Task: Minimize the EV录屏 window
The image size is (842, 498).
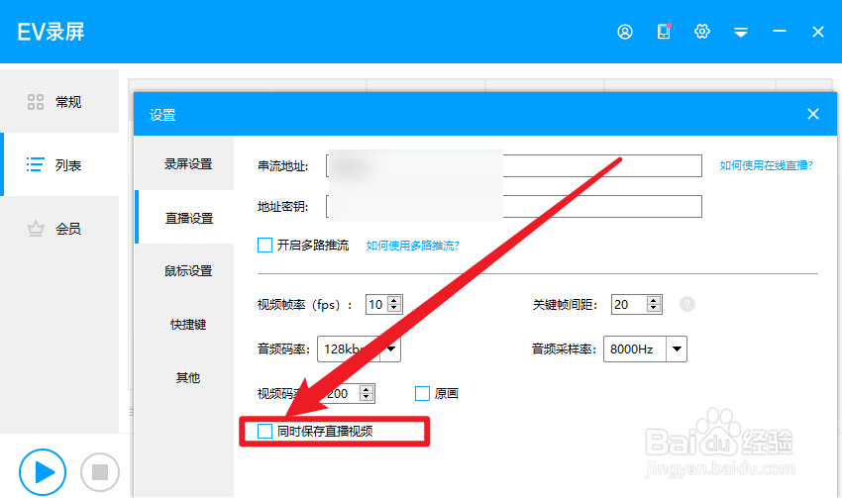Action: coord(780,32)
